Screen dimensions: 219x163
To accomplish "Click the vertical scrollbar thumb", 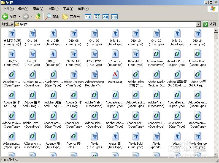I will tap(216, 35).
